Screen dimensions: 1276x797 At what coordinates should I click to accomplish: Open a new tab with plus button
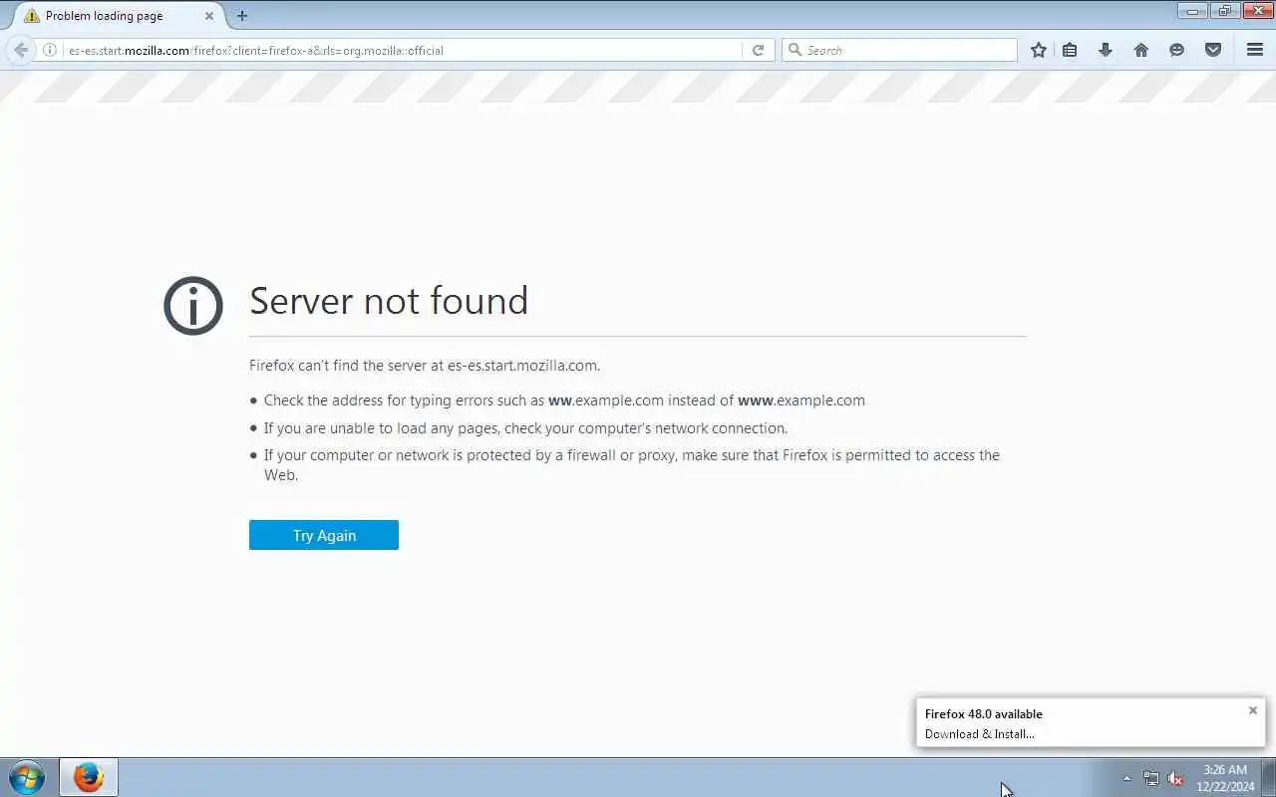pos(242,16)
